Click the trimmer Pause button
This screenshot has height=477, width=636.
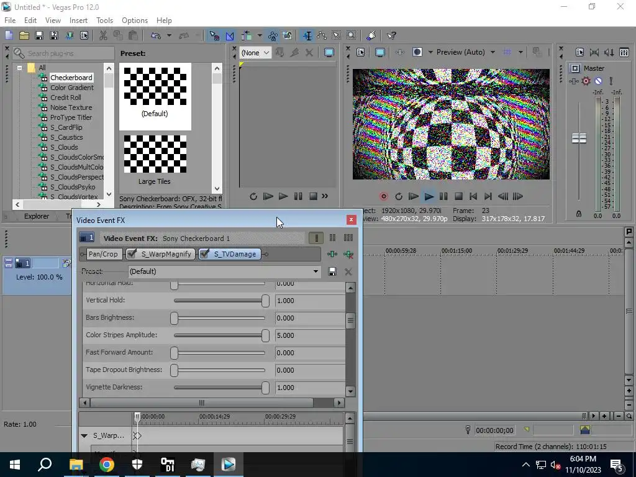[x=298, y=196]
